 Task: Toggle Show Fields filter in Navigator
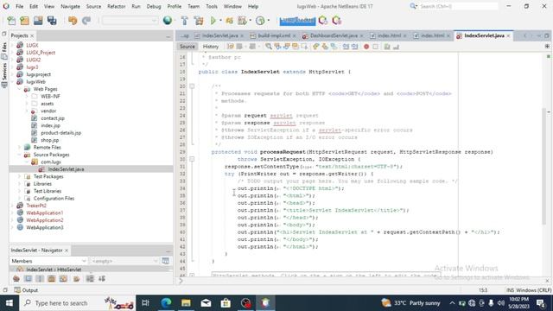click(29, 279)
